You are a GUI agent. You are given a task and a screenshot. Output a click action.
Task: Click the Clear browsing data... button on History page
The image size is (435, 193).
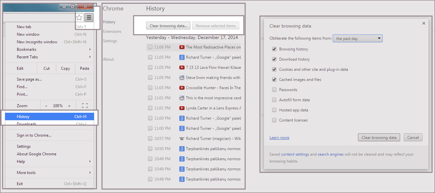(168, 26)
